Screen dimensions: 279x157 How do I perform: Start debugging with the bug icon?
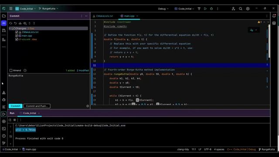tap(211, 9)
